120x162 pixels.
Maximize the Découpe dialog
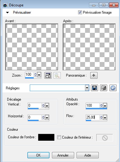click(104, 5)
